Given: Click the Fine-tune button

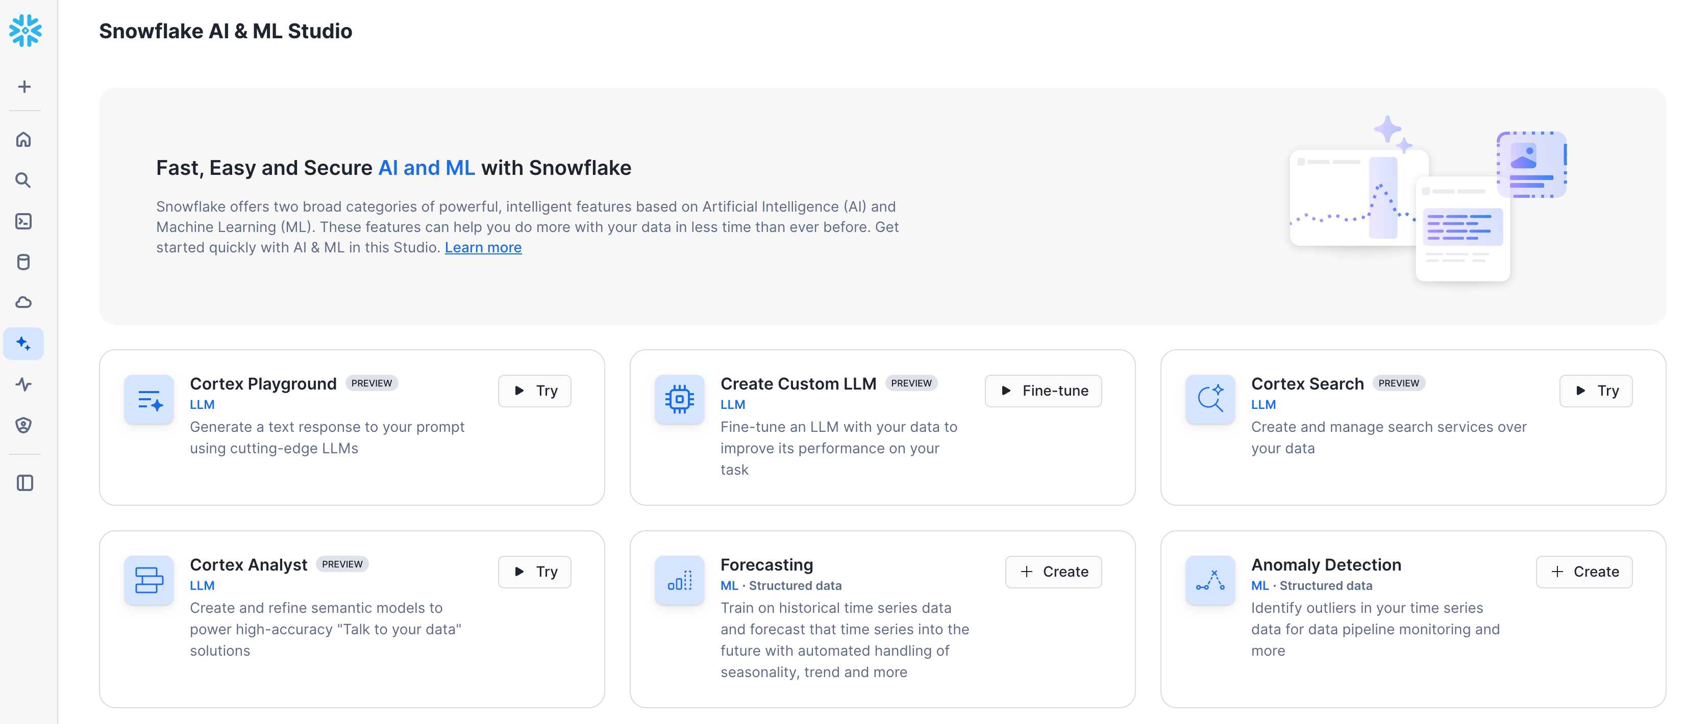Looking at the screenshot, I should 1044,391.
